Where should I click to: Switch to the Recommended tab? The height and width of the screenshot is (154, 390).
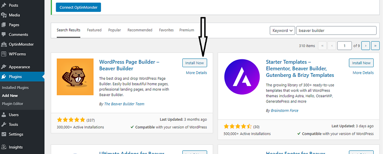140,30
